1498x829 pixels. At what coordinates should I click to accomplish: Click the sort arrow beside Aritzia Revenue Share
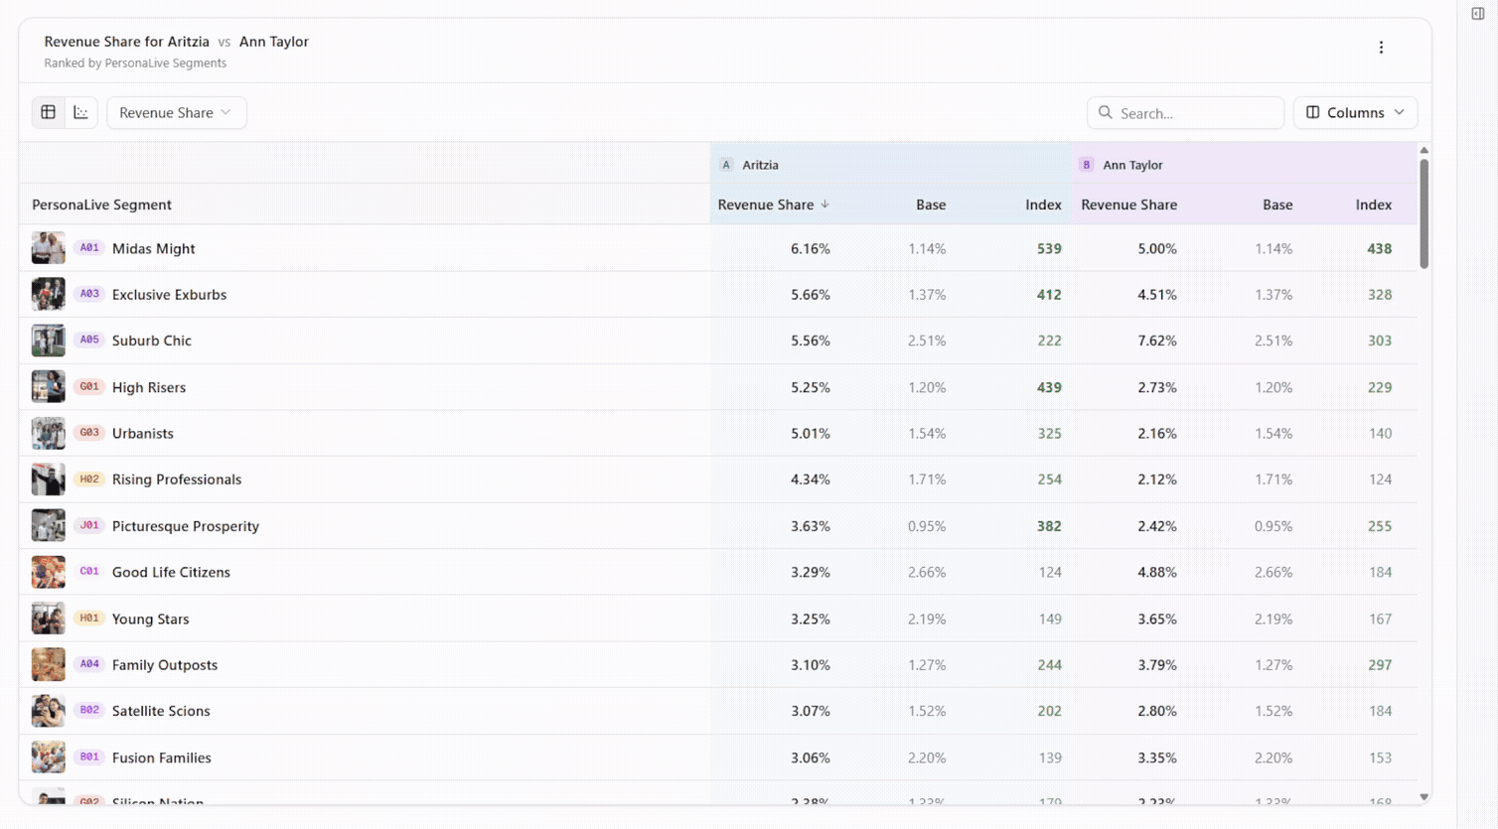824,205
